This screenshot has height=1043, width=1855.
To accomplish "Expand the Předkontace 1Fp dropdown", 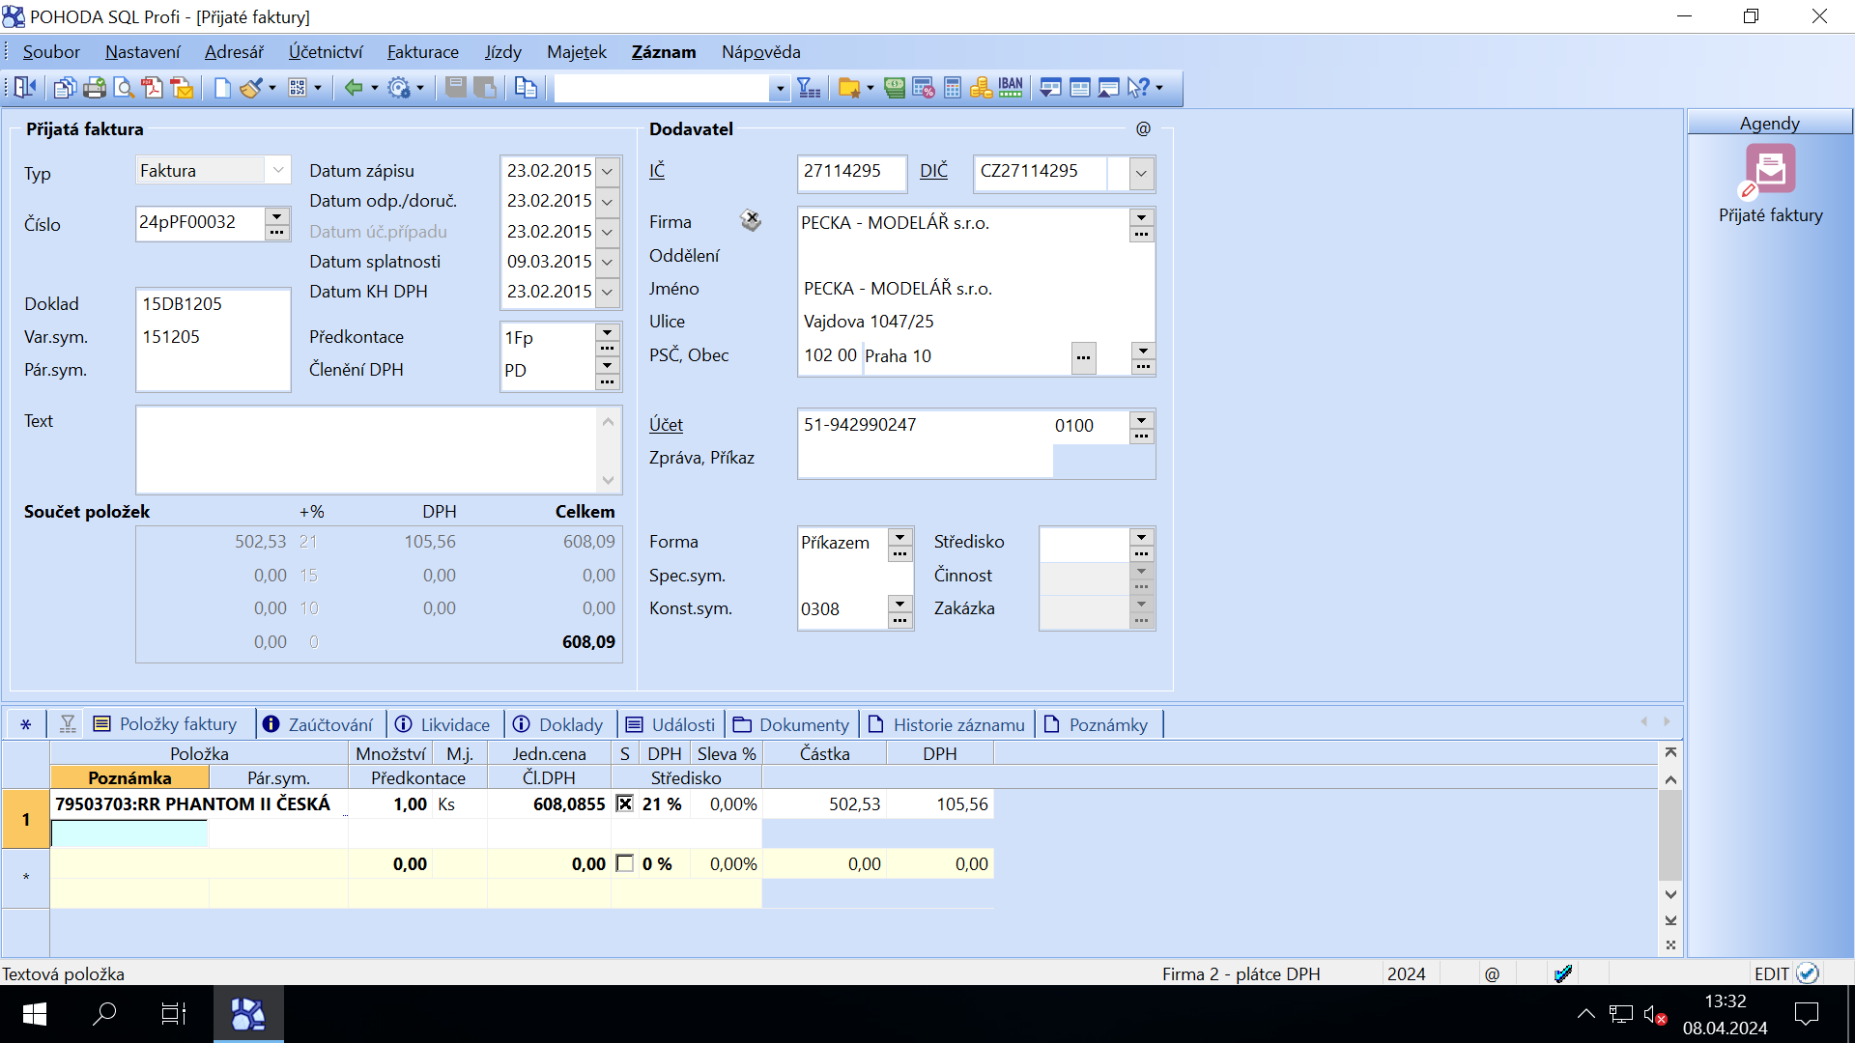I will pyautogui.click(x=607, y=331).
